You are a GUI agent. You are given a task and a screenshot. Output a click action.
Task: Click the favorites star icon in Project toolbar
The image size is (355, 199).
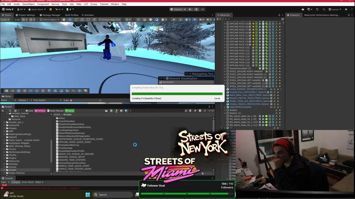pyautogui.click(x=205, y=111)
